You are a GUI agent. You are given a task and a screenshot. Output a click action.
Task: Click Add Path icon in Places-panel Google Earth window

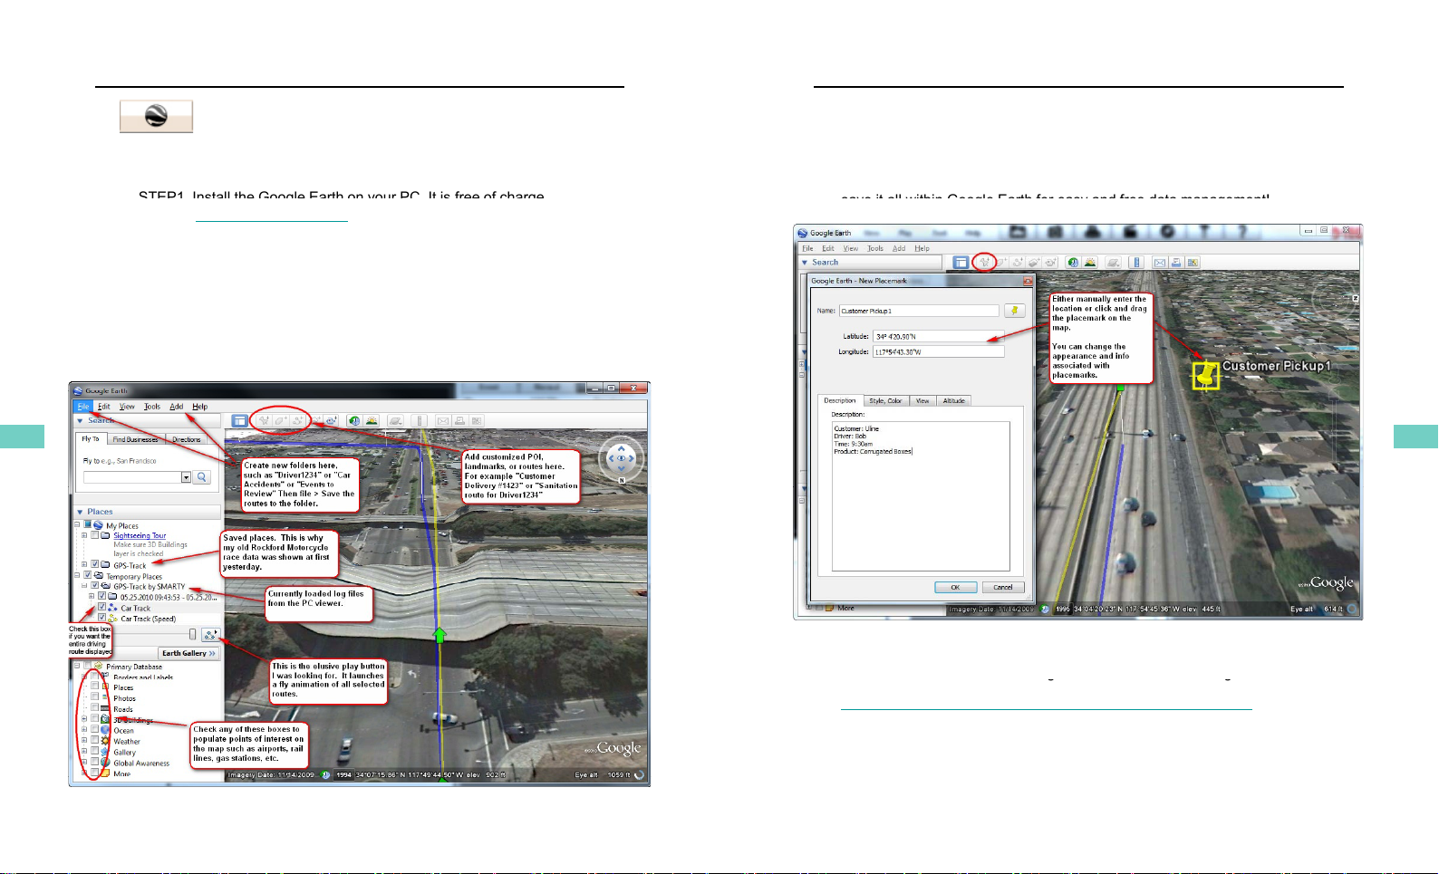[297, 420]
